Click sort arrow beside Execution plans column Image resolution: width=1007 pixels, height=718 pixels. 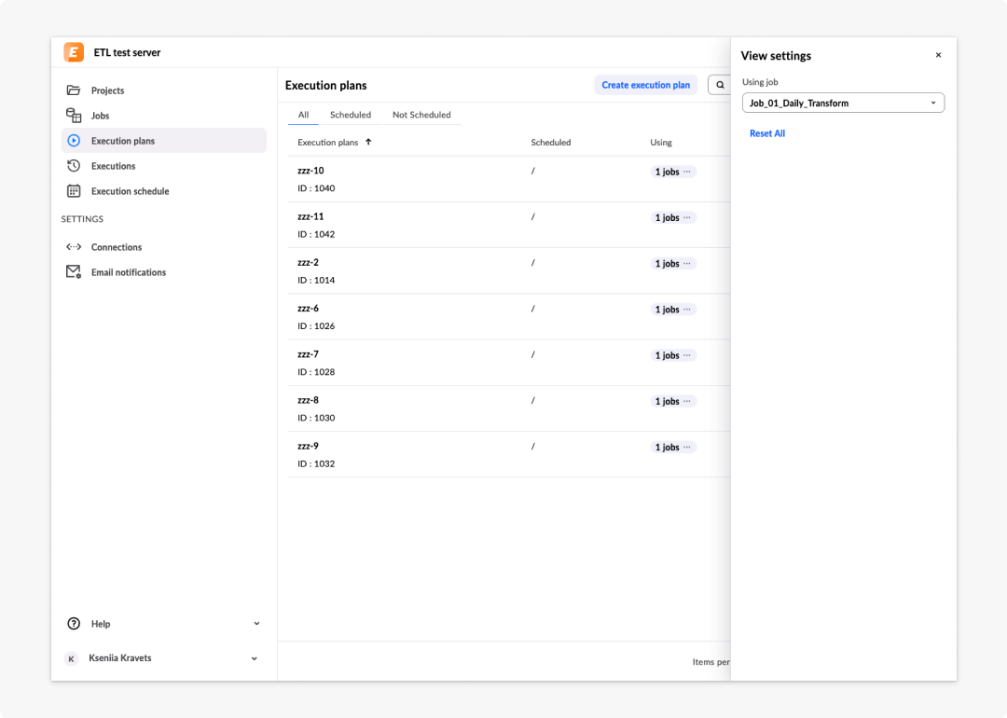pyautogui.click(x=368, y=142)
